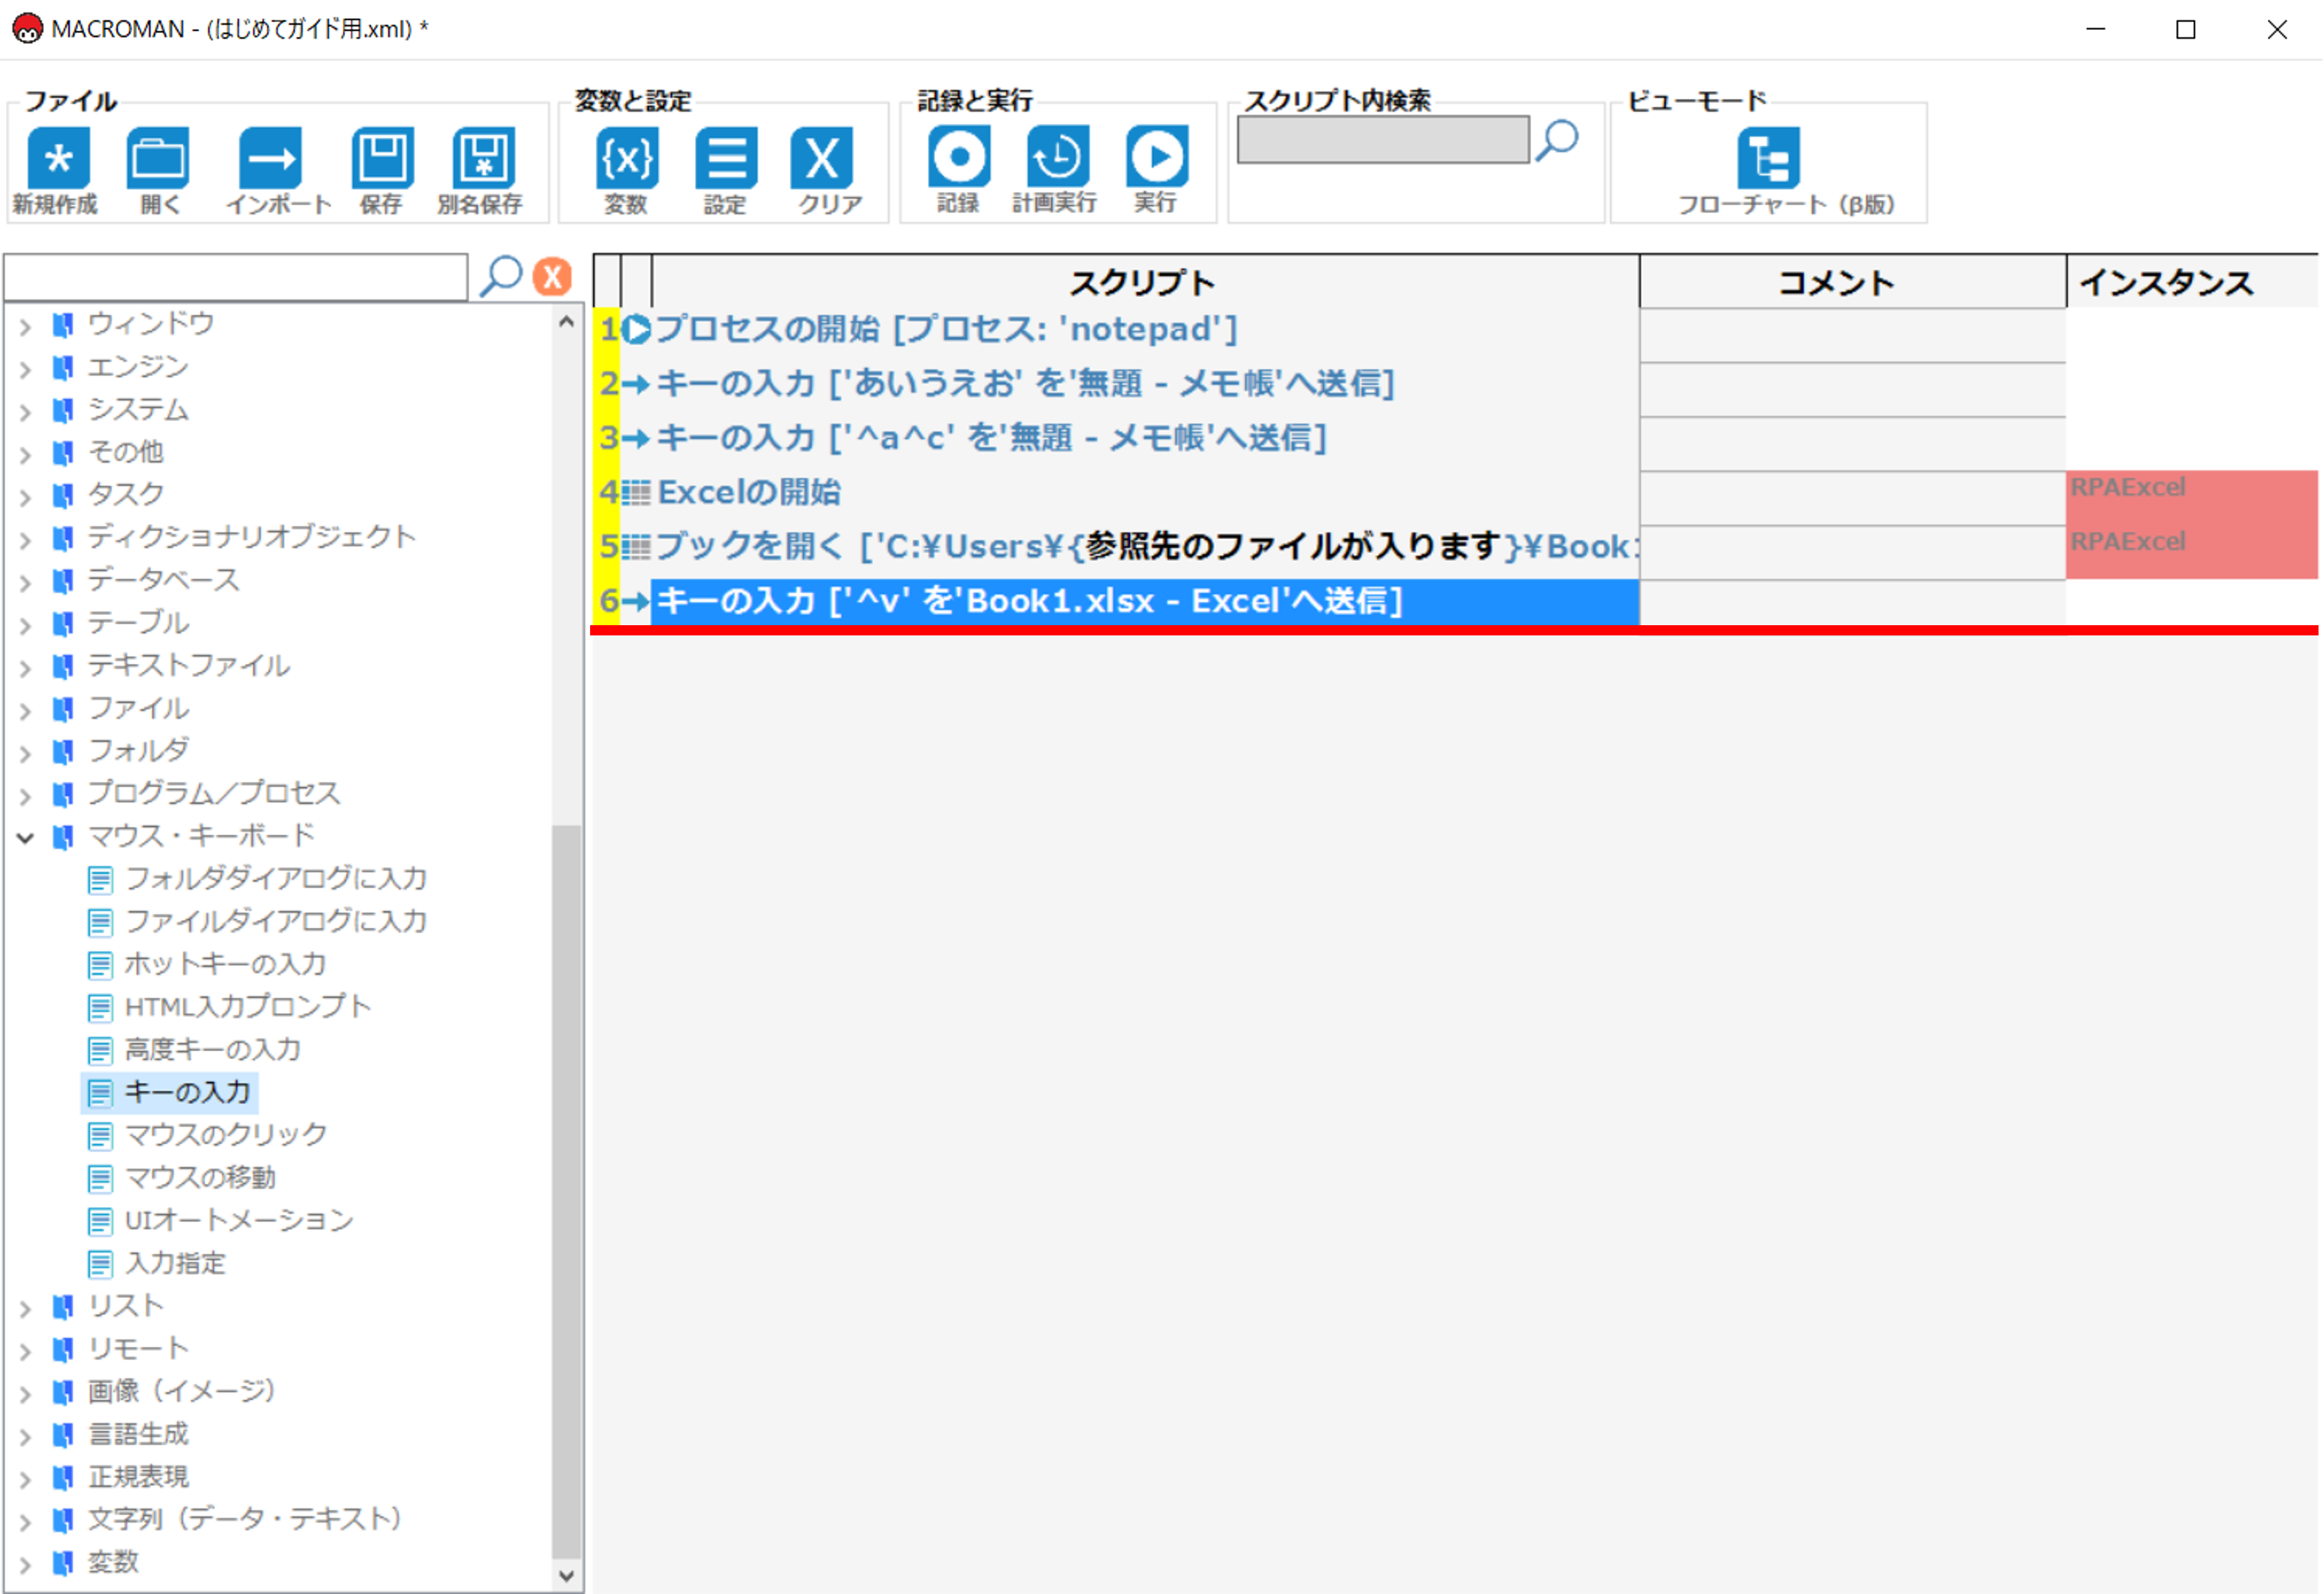Expand the プログラム／プロセス category
The width and height of the screenshot is (2324, 1594).
tap(25, 795)
